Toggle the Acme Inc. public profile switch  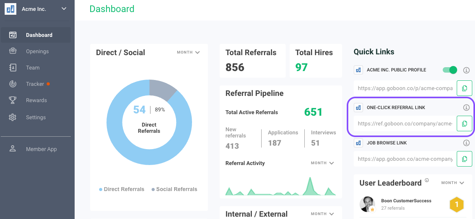[x=450, y=70]
